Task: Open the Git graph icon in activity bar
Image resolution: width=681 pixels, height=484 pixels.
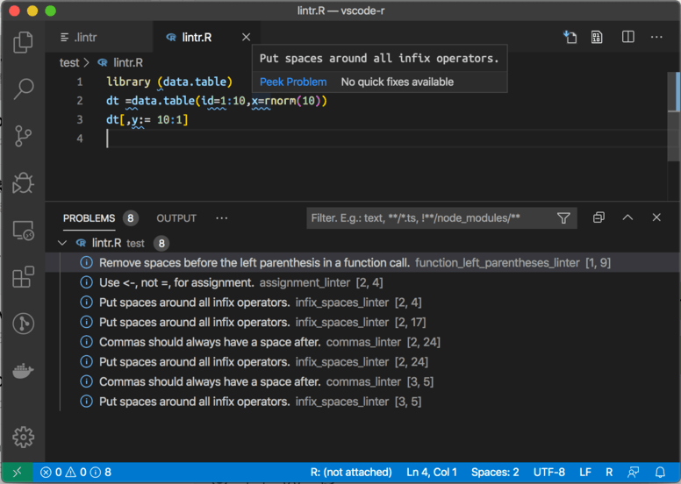Action: [23, 324]
